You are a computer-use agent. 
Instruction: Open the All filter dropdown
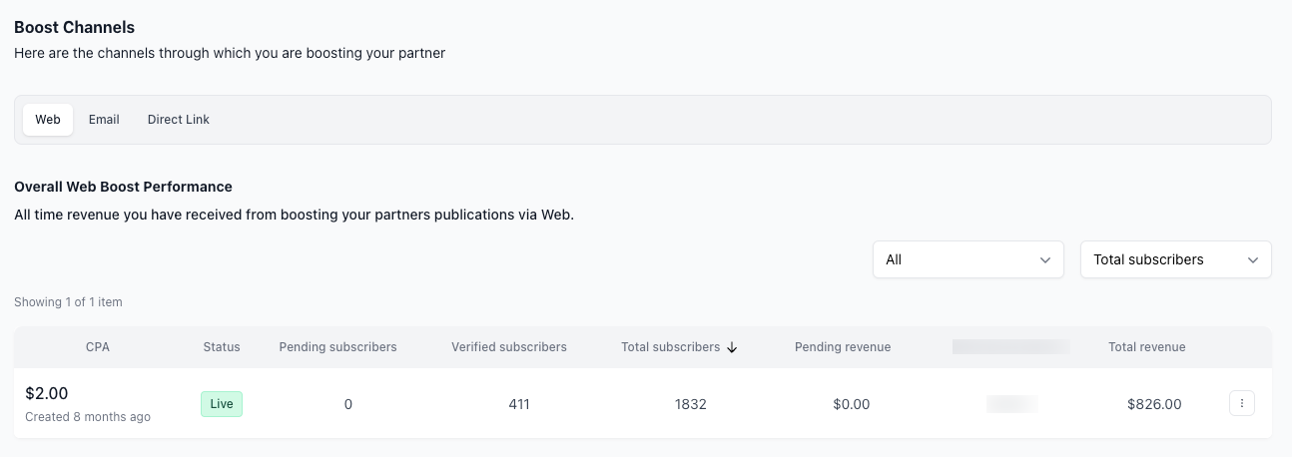point(968,259)
